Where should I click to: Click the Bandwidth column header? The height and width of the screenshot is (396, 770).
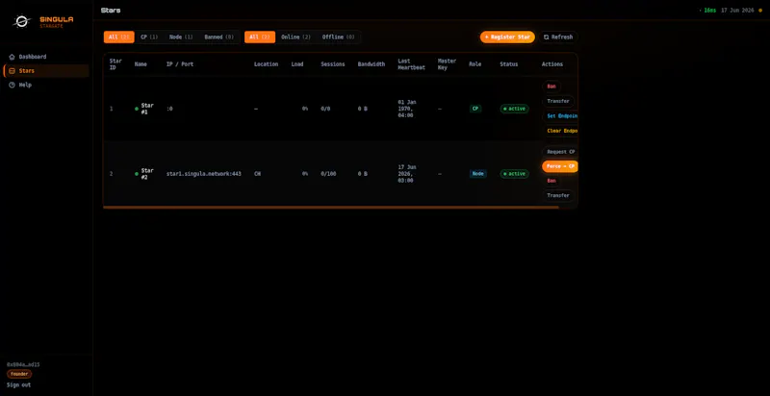372,64
